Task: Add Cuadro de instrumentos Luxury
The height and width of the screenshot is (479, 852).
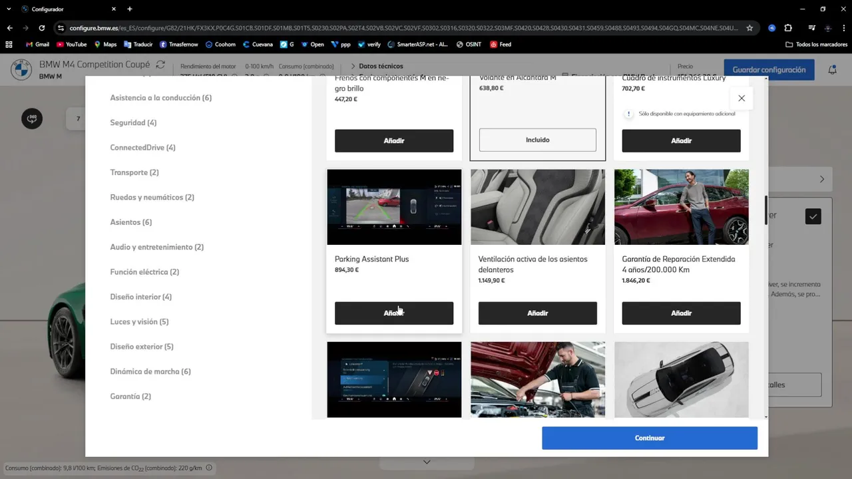Action: 681,141
